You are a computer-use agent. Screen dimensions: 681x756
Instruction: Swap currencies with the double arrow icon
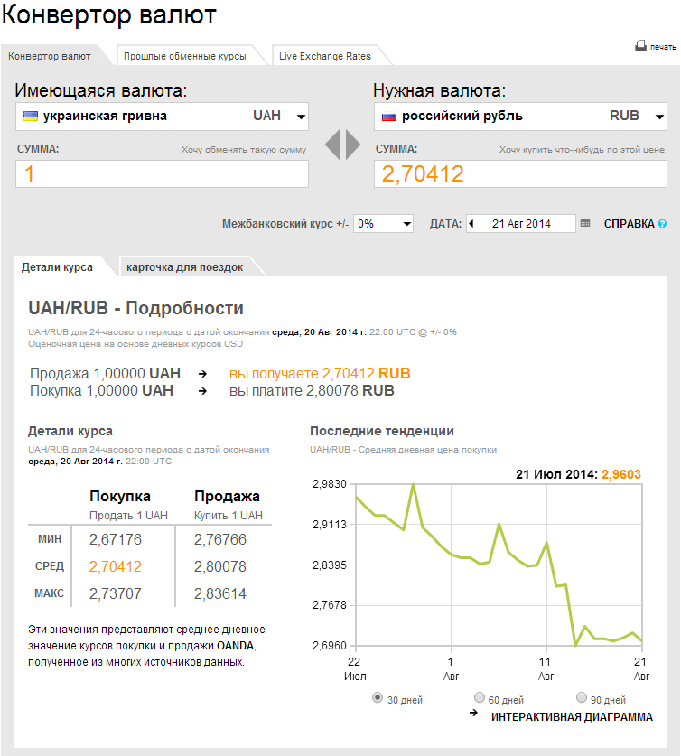pos(342,145)
